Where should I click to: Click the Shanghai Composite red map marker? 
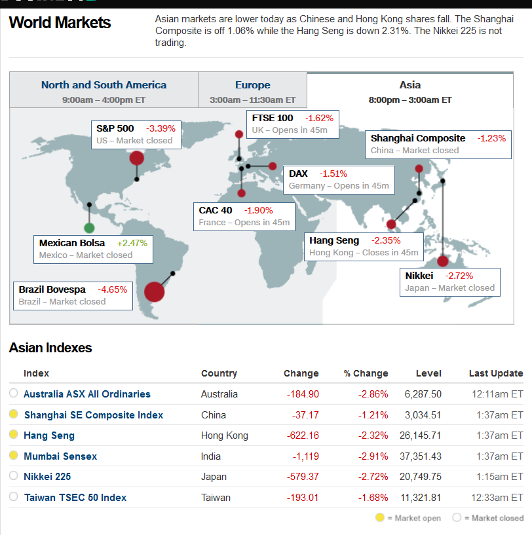419,168
